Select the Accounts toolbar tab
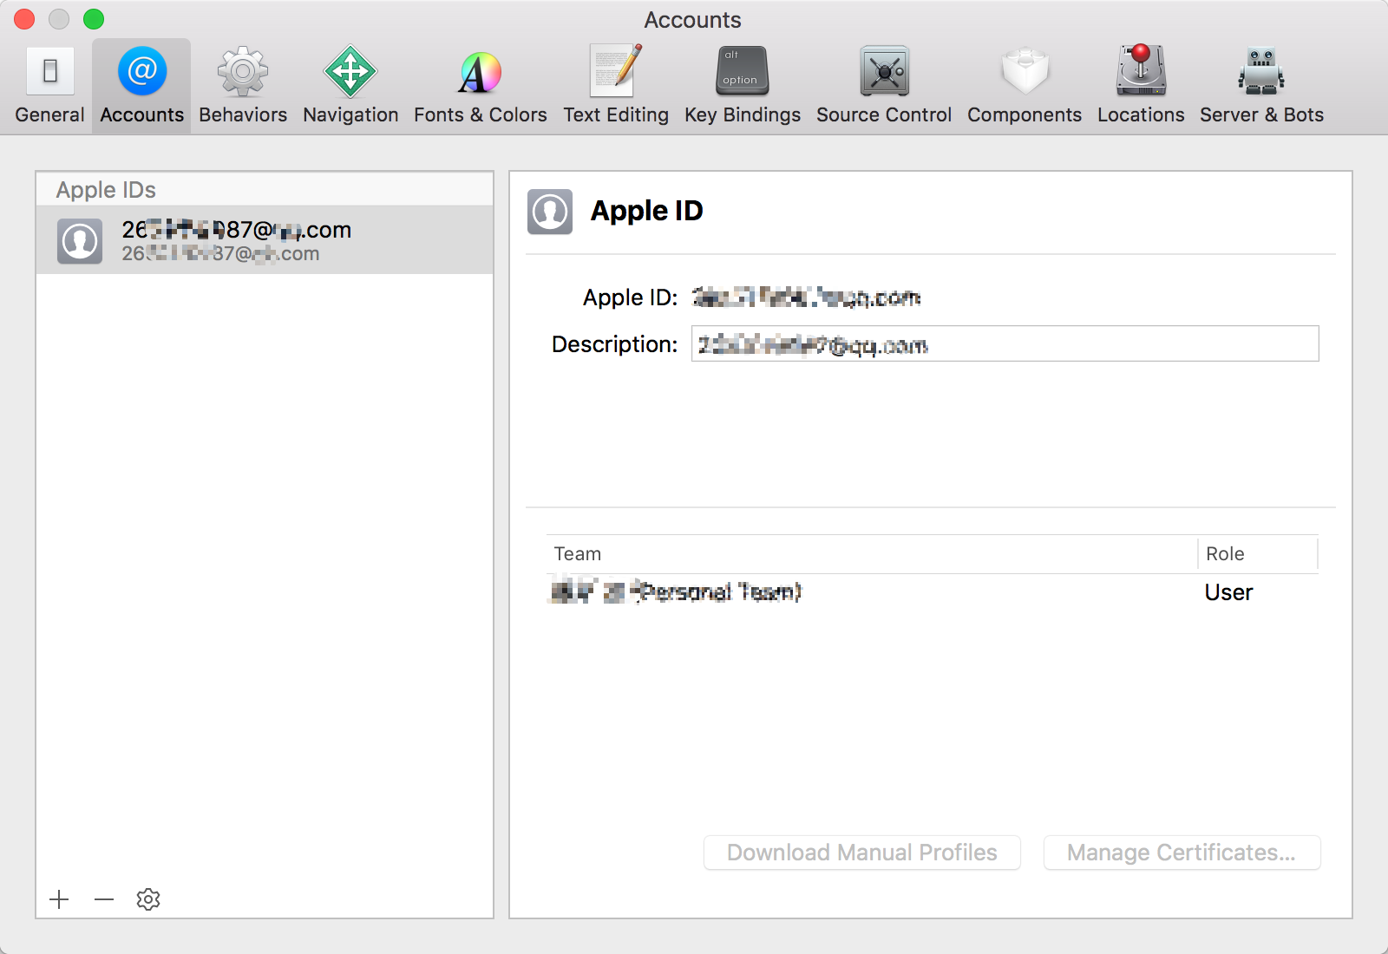 pyautogui.click(x=141, y=86)
